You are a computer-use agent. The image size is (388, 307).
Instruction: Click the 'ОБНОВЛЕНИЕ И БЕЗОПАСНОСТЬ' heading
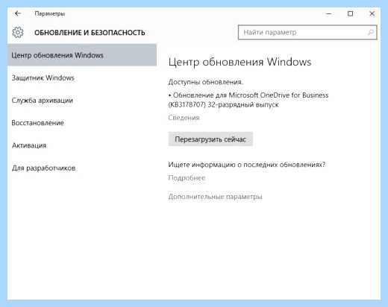click(x=90, y=33)
